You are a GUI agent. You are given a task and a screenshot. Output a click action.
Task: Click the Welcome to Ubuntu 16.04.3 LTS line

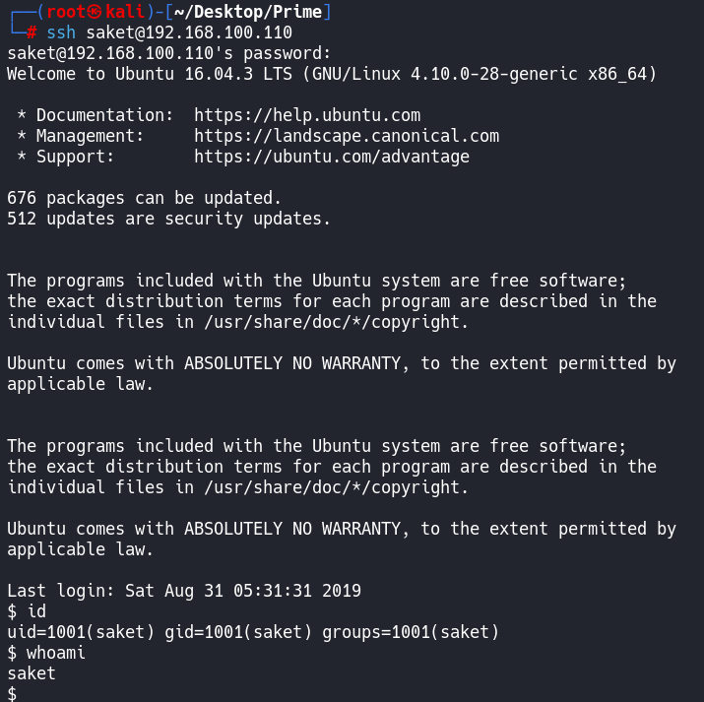click(332, 74)
